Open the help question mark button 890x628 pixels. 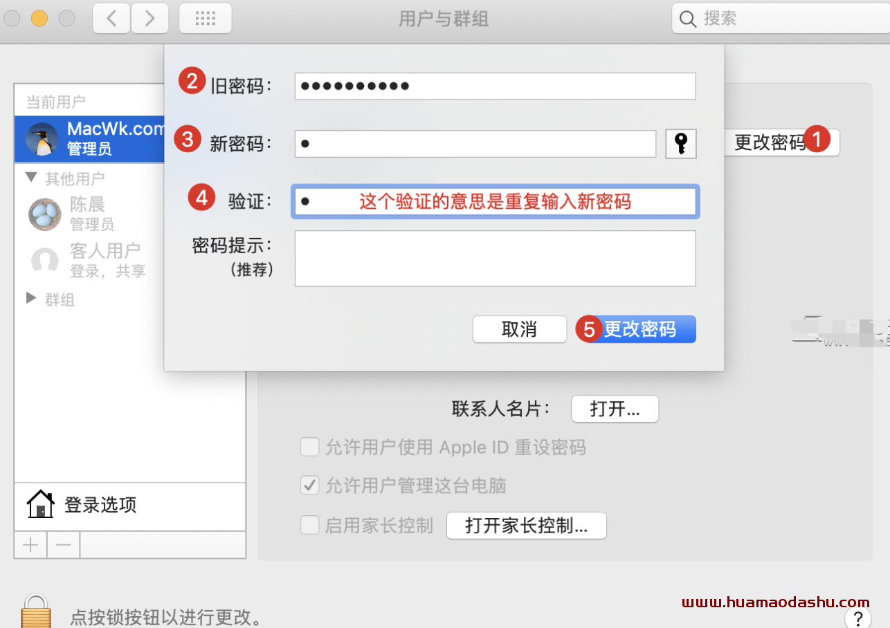point(857,618)
